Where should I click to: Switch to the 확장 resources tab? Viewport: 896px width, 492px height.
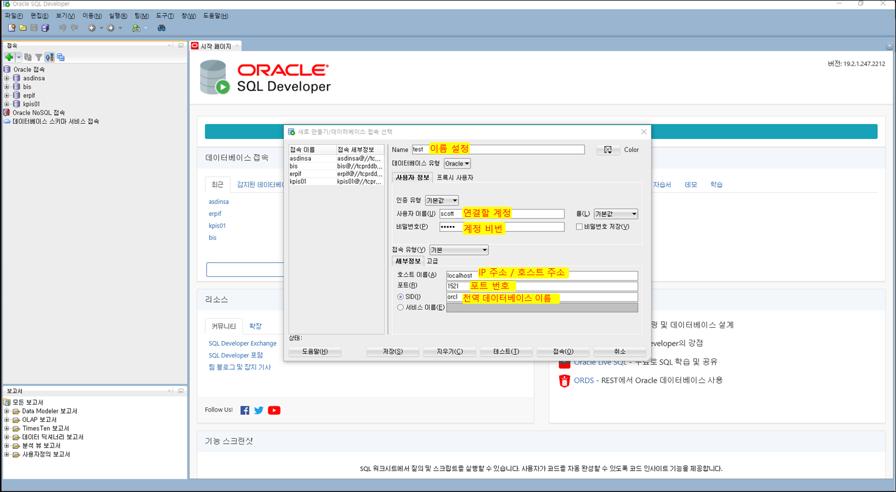pyautogui.click(x=255, y=326)
